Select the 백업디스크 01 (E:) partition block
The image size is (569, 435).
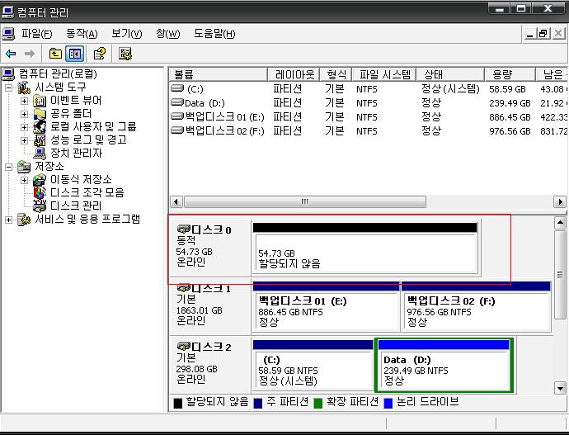326,306
